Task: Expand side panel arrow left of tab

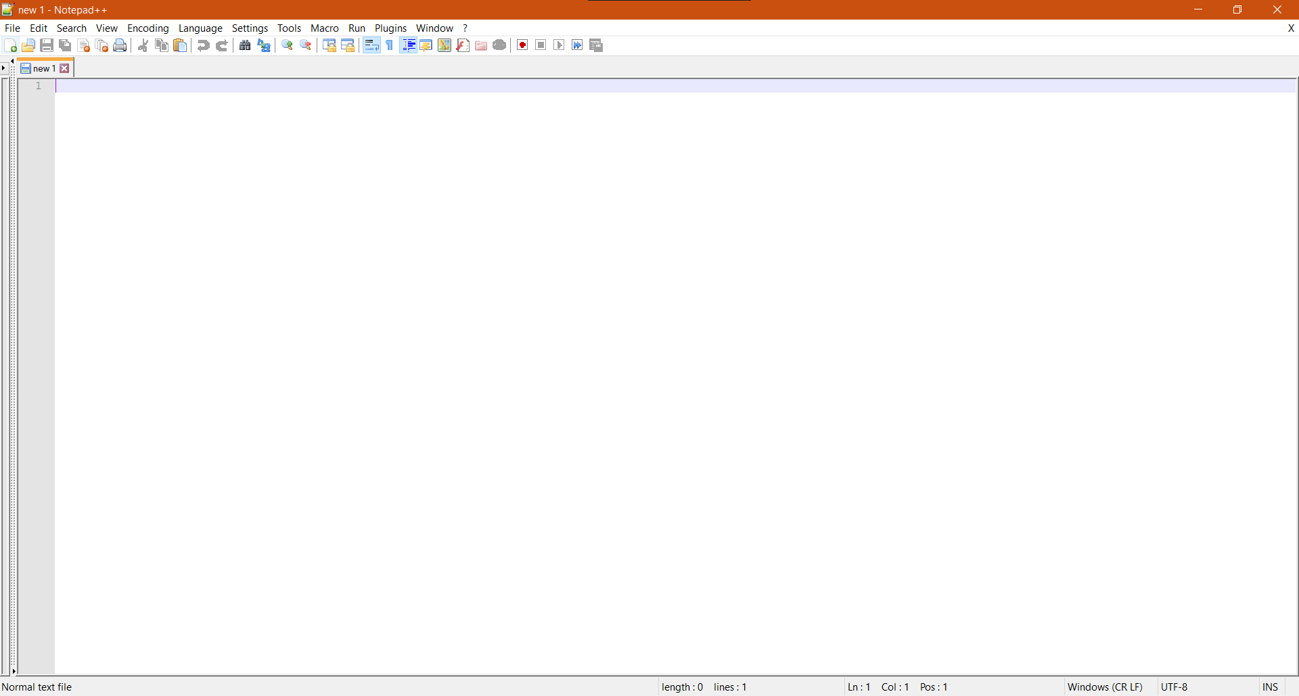Action: pyautogui.click(x=4, y=68)
